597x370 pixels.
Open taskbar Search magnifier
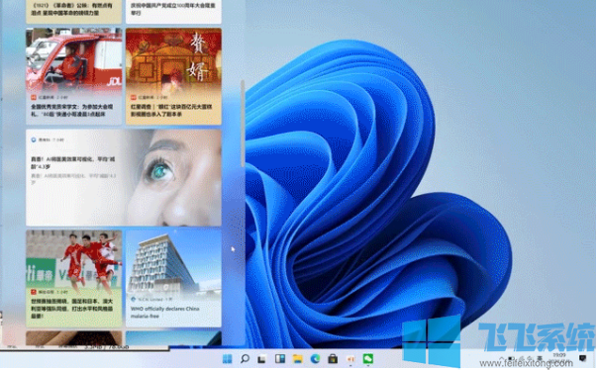(245, 358)
